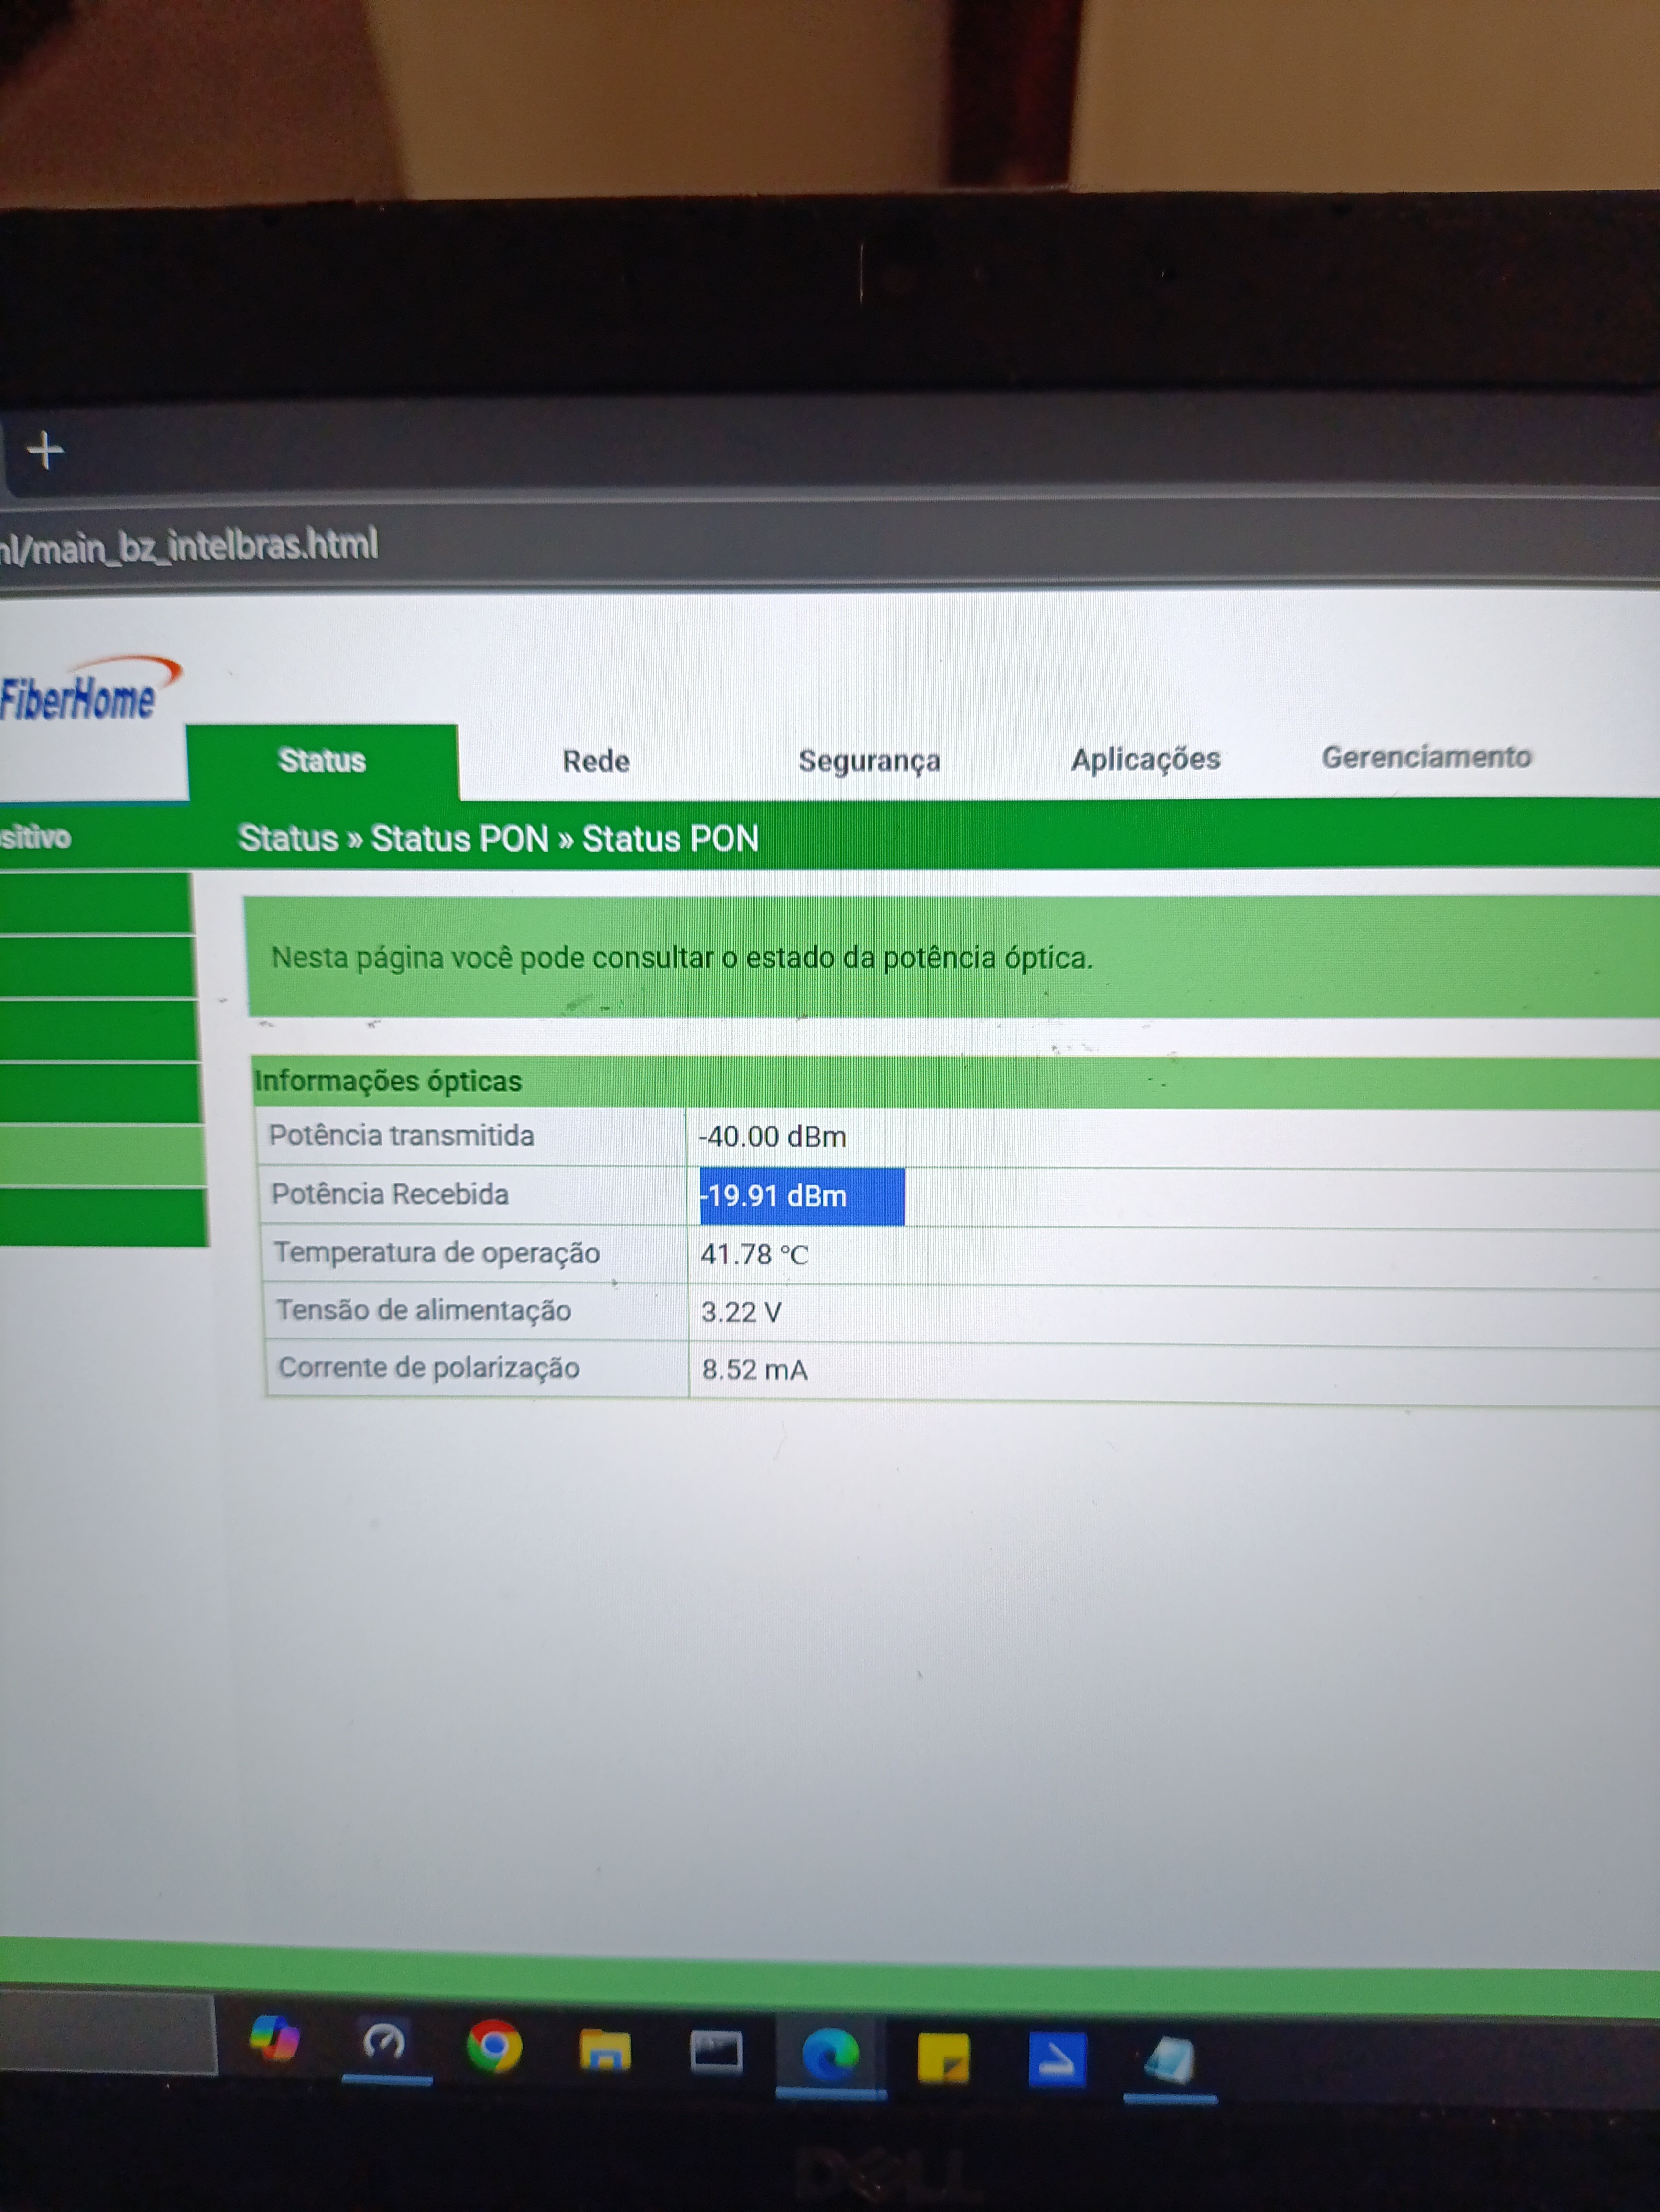Switch to Microsoft Edge in the taskbar
The image size is (1660, 2212).
point(830,2055)
